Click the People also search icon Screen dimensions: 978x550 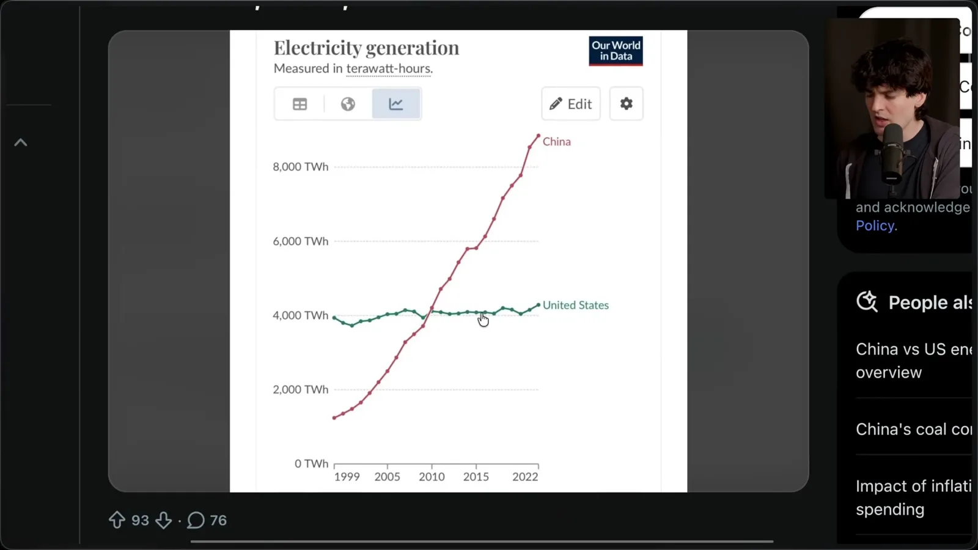867,302
